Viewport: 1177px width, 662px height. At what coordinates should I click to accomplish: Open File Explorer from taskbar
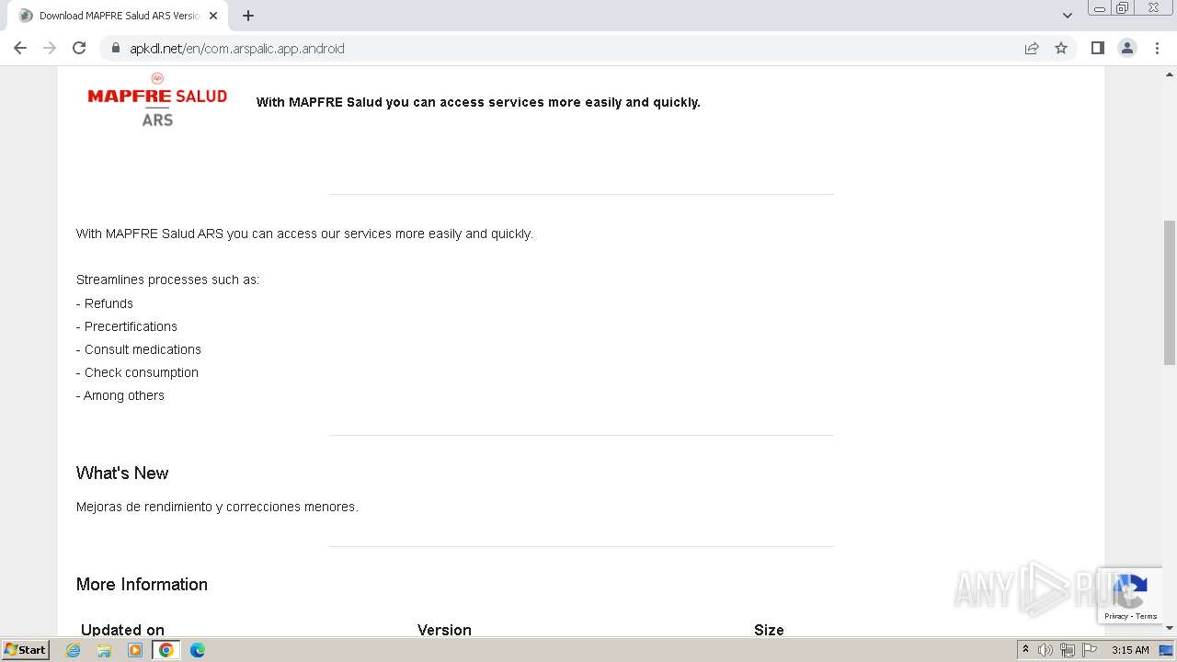(104, 650)
